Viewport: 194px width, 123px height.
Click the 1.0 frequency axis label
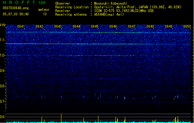tap(3, 55)
